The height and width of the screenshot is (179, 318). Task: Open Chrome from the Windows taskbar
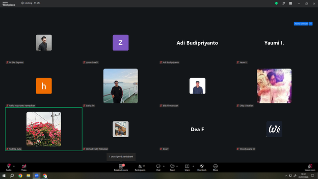pos(20,176)
